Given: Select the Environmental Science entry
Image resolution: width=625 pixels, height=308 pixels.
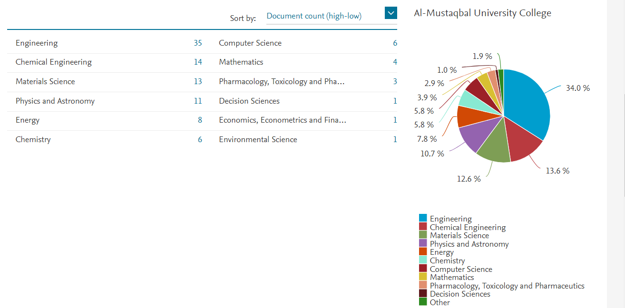Looking at the screenshot, I should [x=258, y=139].
